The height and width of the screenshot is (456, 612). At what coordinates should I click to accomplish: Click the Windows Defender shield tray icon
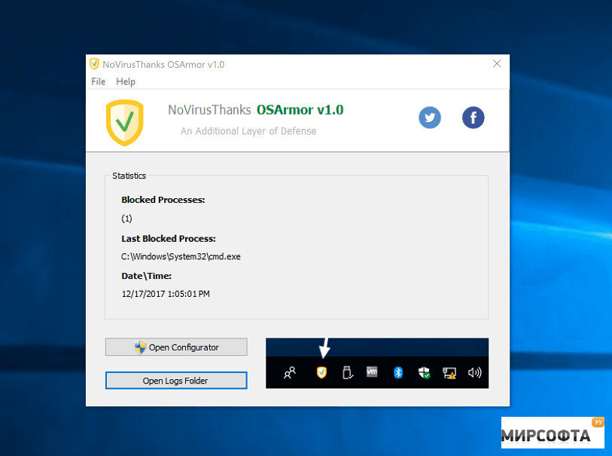(x=424, y=372)
